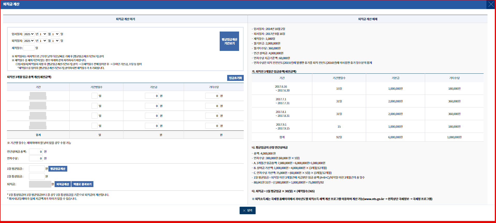The image size is (496, 223).
Task: Click fourth row 기본급 input
Action: [152, 126]
